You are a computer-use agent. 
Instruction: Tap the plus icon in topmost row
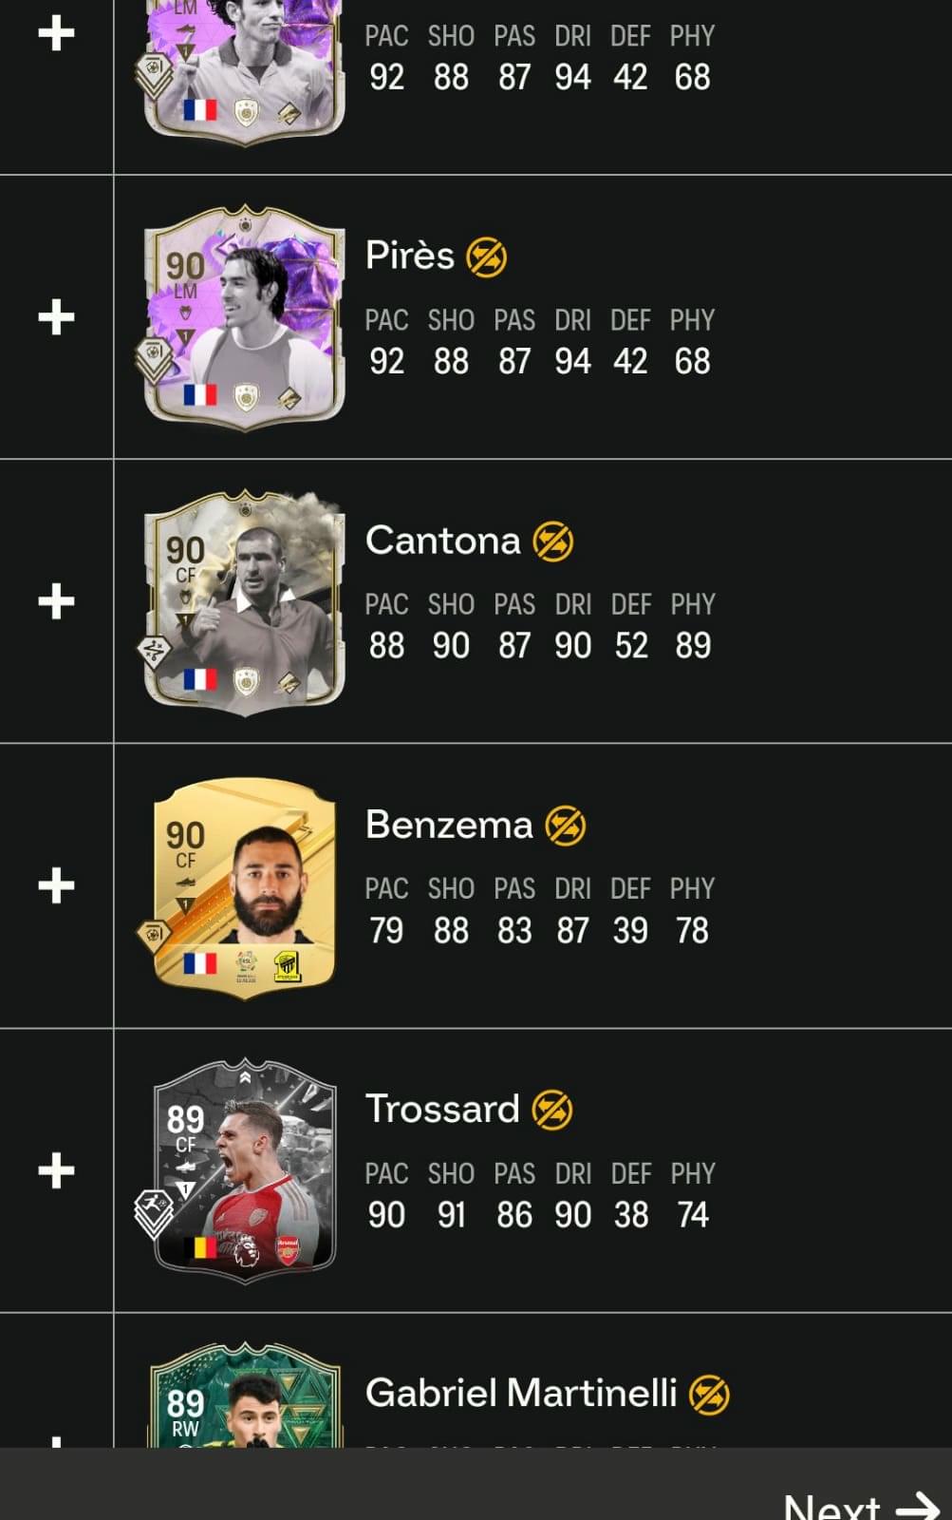pos(56,33)
